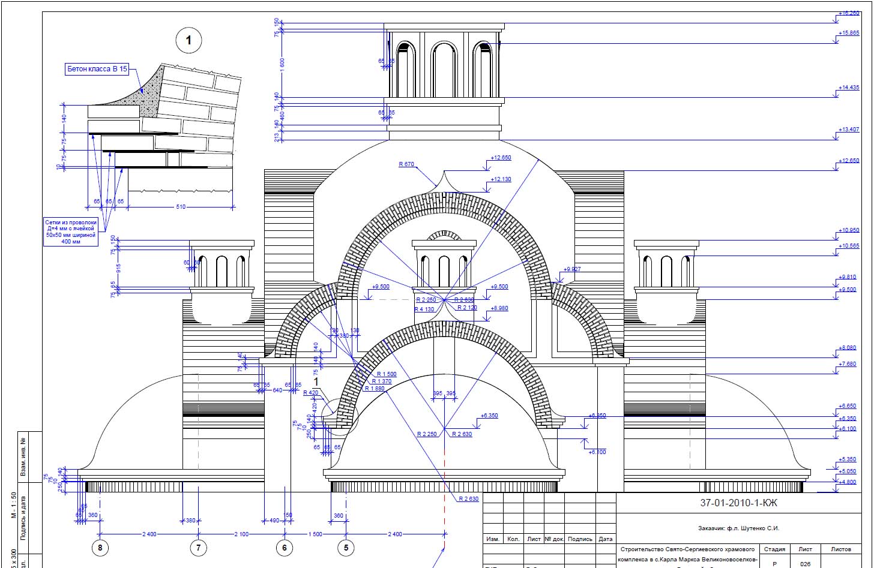The height and width of the screenshot is (568, 874).
Task: Select the R 670 radius label
Action: tap(406, 164)
